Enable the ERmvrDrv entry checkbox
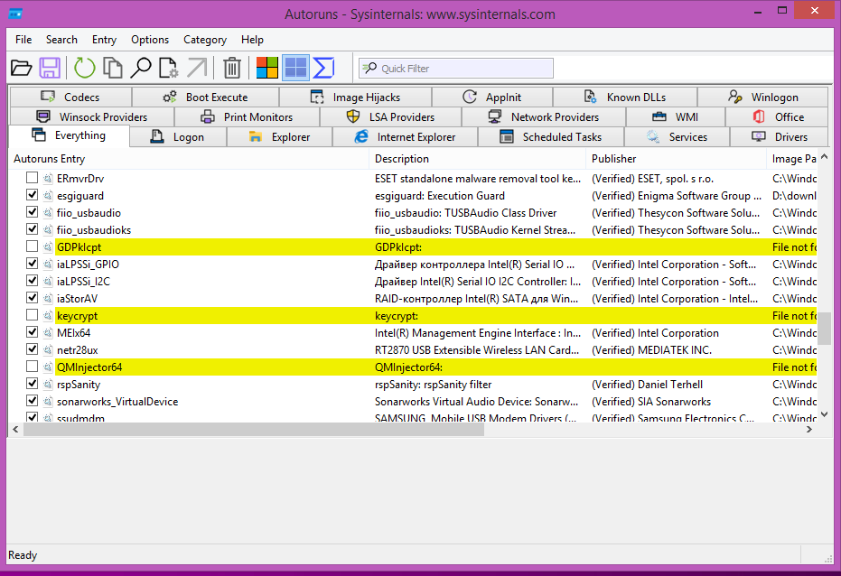841x576 pixels. (x=33, y=178)
